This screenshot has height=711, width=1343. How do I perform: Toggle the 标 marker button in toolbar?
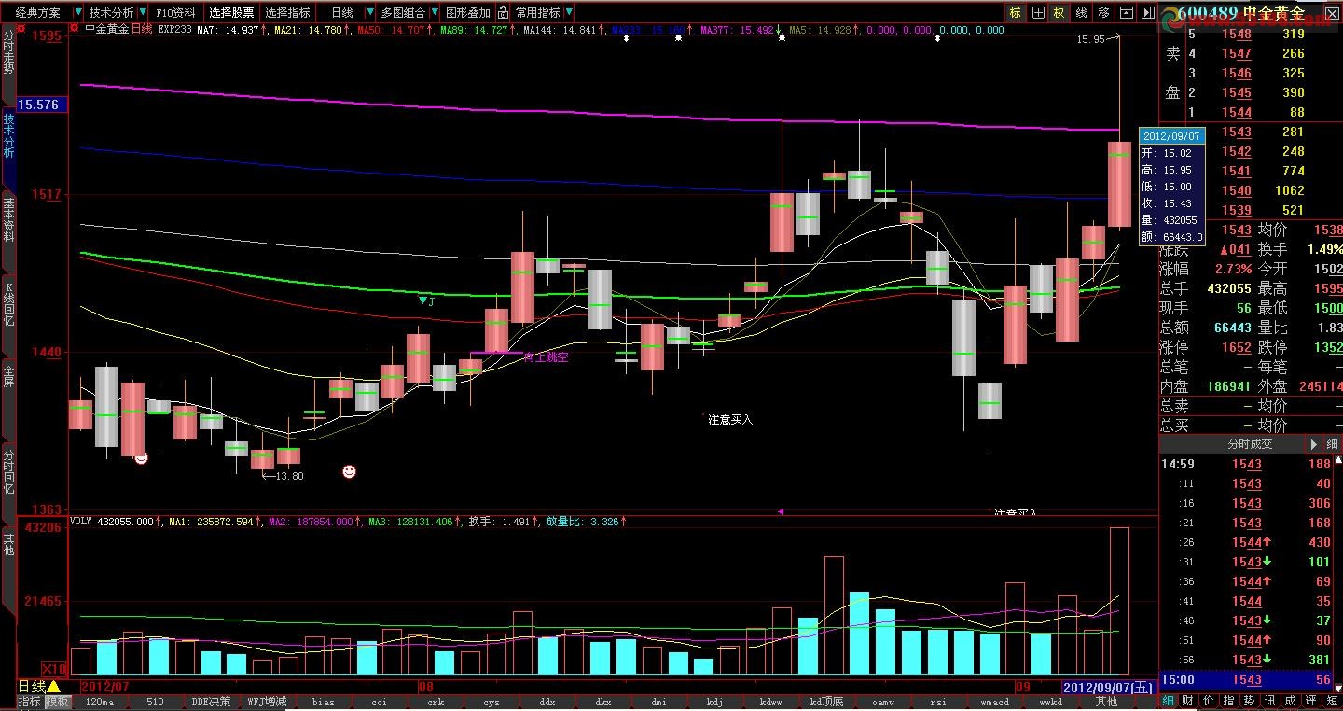1015,13
